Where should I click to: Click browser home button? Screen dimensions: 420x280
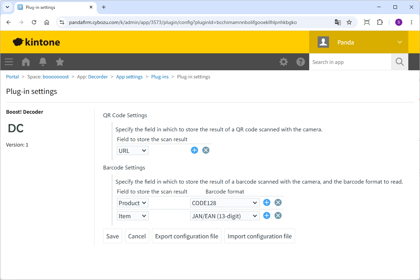(47, 22)
